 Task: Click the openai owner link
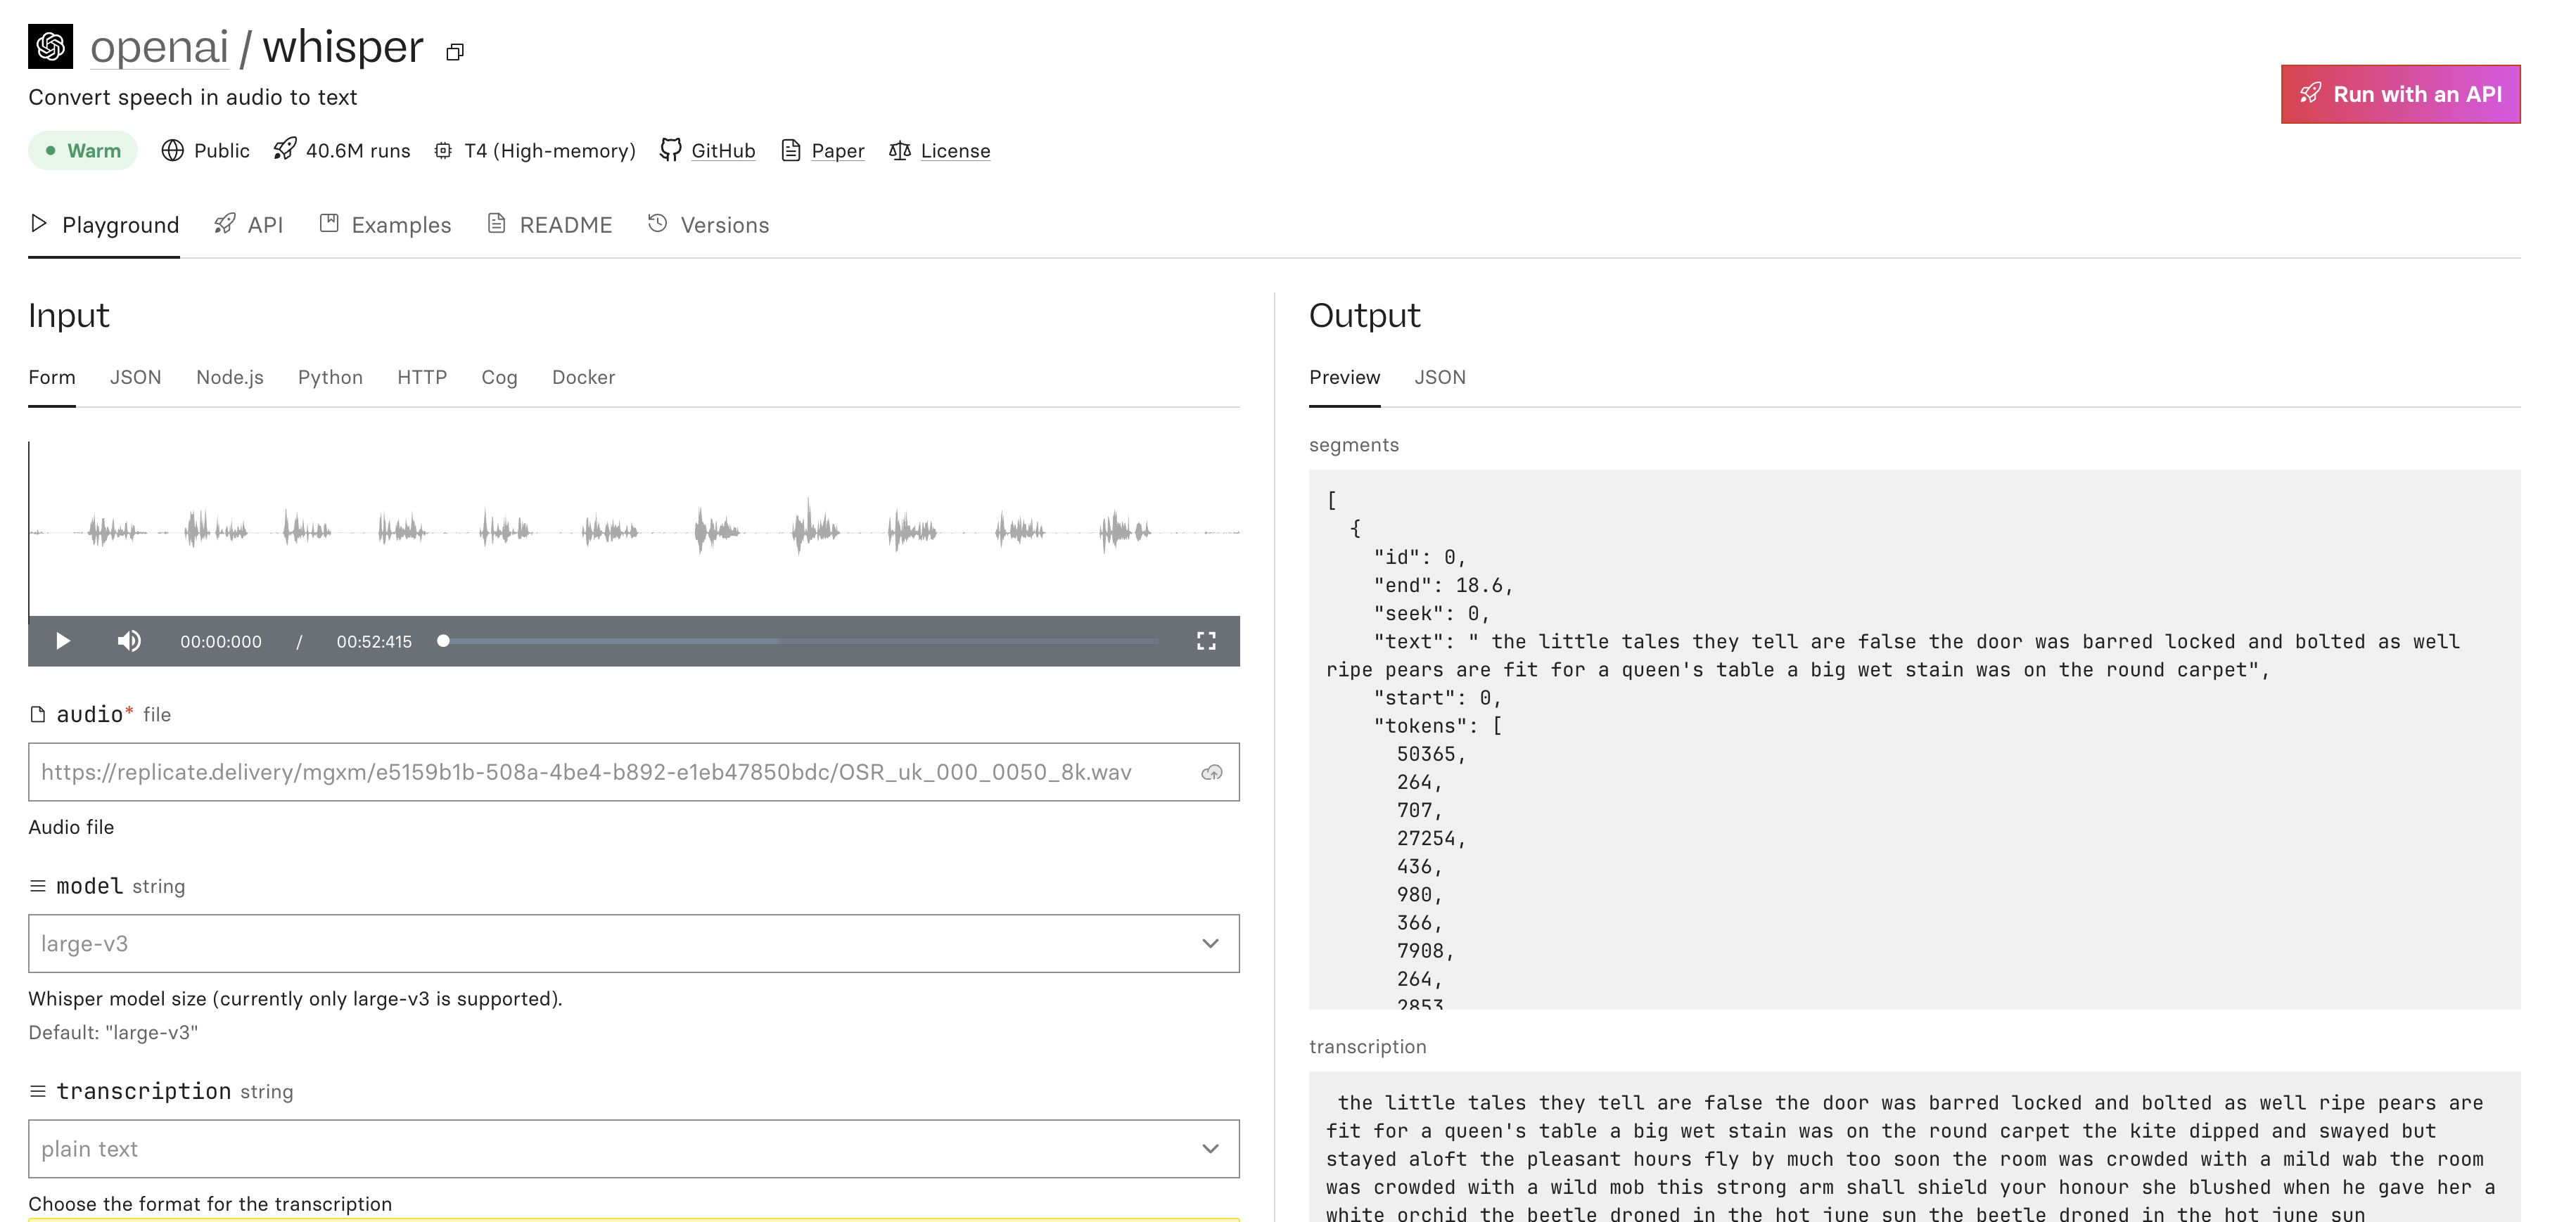(159, 47)
